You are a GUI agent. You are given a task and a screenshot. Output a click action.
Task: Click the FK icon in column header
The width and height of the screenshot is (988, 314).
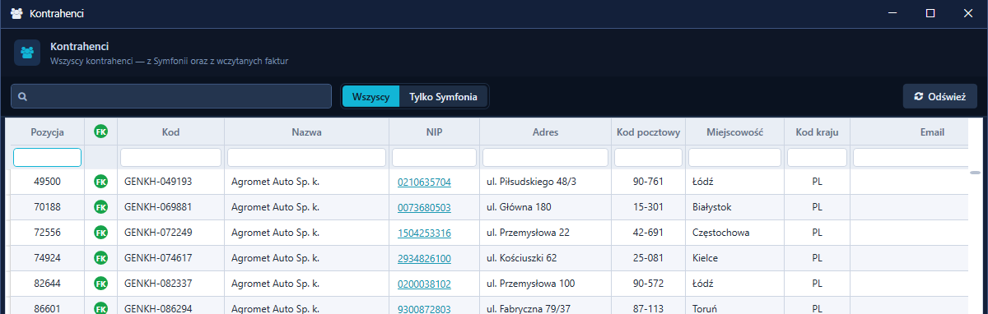(100, 132)
